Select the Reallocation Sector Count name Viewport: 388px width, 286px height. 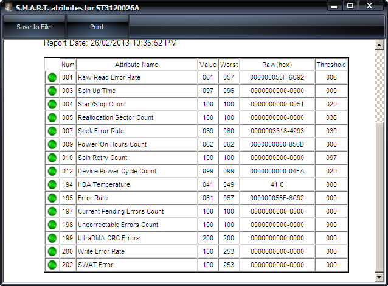tap(116, 117)
